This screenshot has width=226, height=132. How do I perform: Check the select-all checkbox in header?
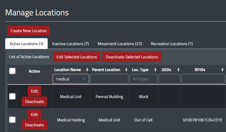pos(12,71)
